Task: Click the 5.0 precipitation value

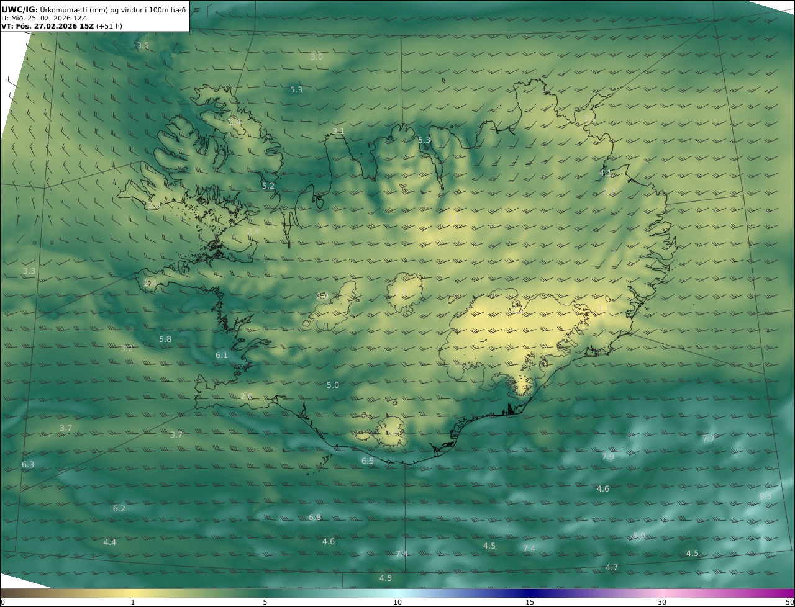Action: tap(333, 385)
